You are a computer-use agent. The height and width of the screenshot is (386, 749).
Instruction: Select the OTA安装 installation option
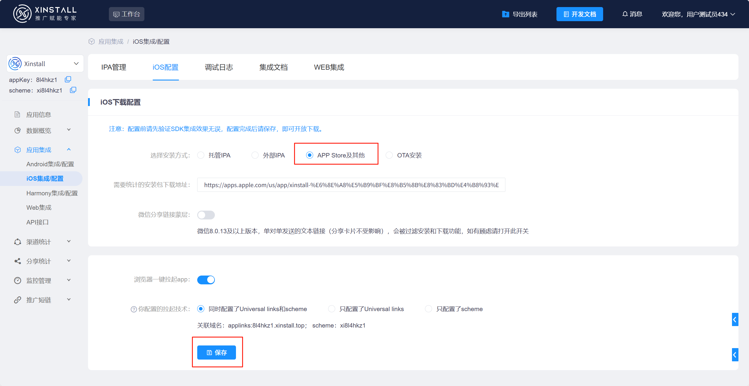[389, 155]
